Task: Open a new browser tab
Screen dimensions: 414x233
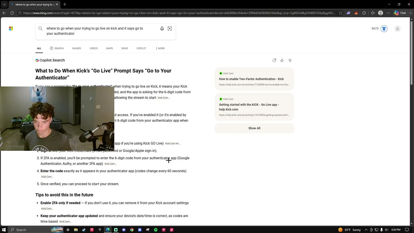Action: (65, 4)
